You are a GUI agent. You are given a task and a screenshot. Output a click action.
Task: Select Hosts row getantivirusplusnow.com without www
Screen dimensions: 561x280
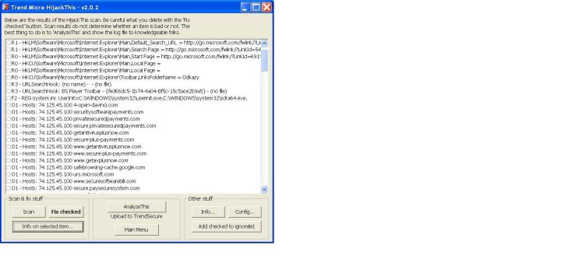click(x=70, y=133)
